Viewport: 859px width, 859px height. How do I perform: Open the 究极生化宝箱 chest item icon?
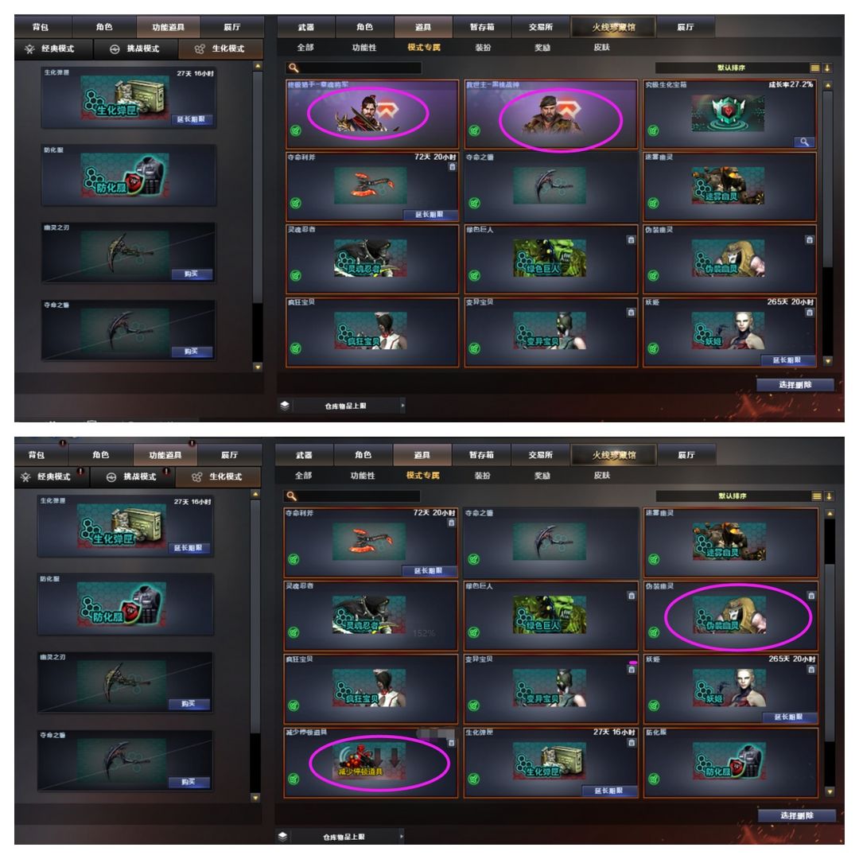[728, 113]
